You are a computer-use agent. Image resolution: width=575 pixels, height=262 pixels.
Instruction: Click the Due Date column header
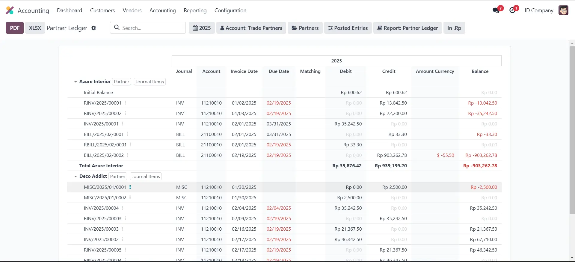click(x=279, y=71)
